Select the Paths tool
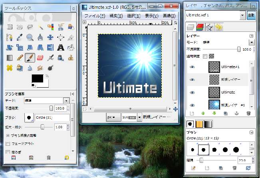Viewport: 260px width, 178px height. click(10, 37)
